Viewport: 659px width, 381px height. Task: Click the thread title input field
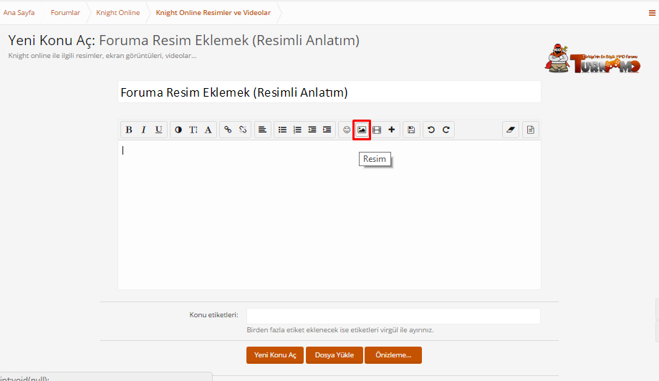(x=329, y=92)
